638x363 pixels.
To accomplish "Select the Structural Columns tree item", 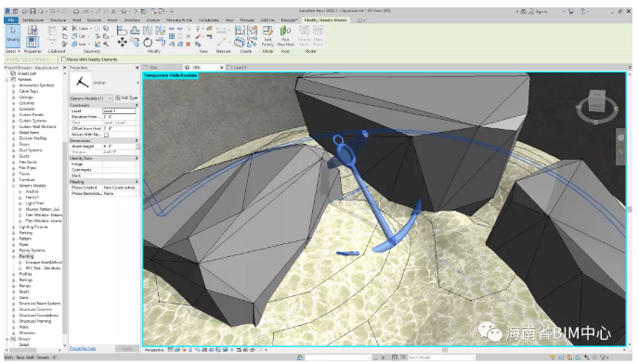I will (x=35, y=310).
